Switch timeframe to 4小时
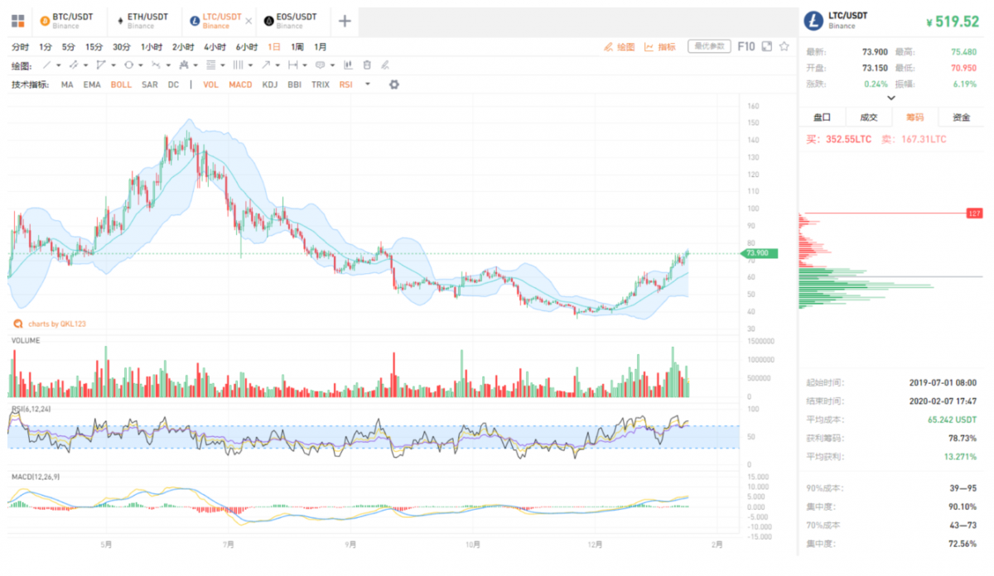 point(213,47)
